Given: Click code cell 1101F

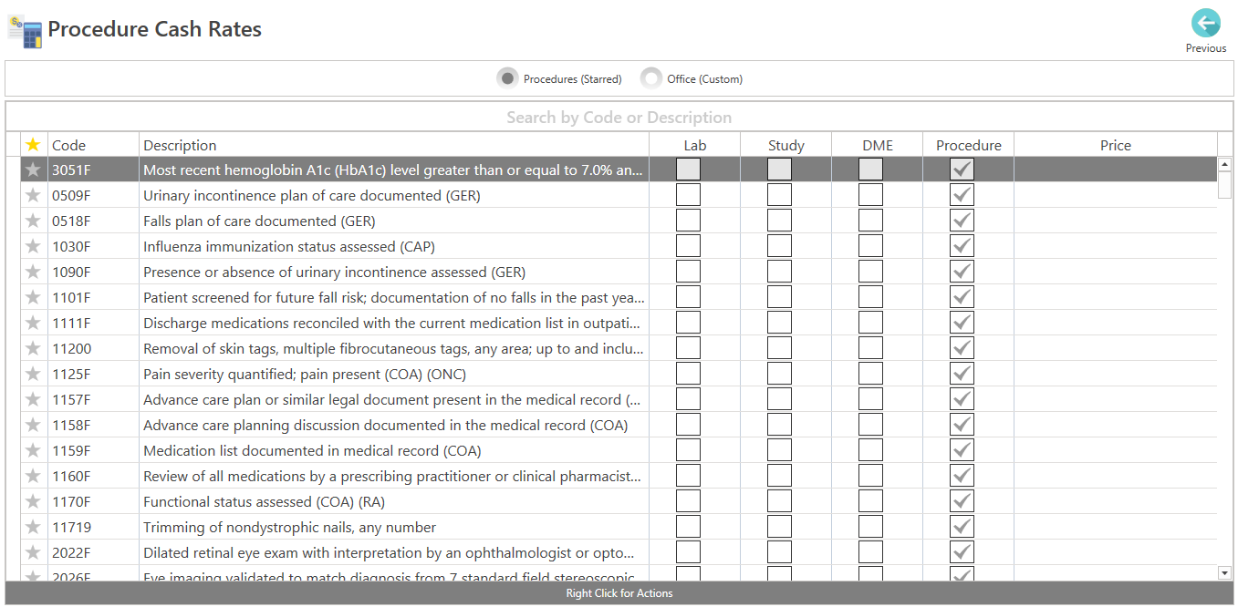Looking at the screenshot, I should pos(93,297).
